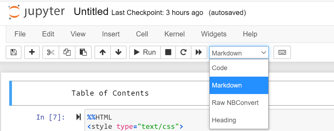334x131 pixels.
Task: Open the Widgets menu
Action: point(214,34)
